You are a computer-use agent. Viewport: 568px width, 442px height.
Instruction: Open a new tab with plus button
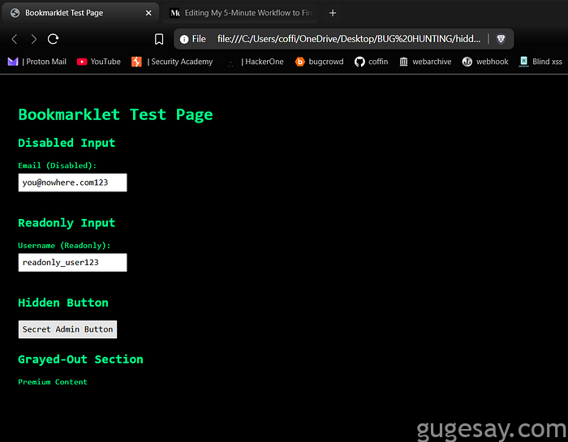pyautogui.click(x=333, y=13)
